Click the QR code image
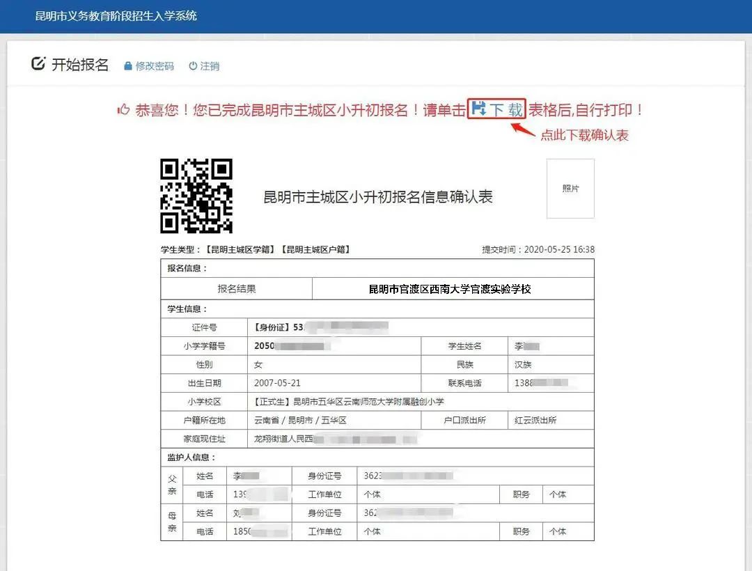Image resolution: width=752 pixels, height=571 pixels. (x=196, y=196)
